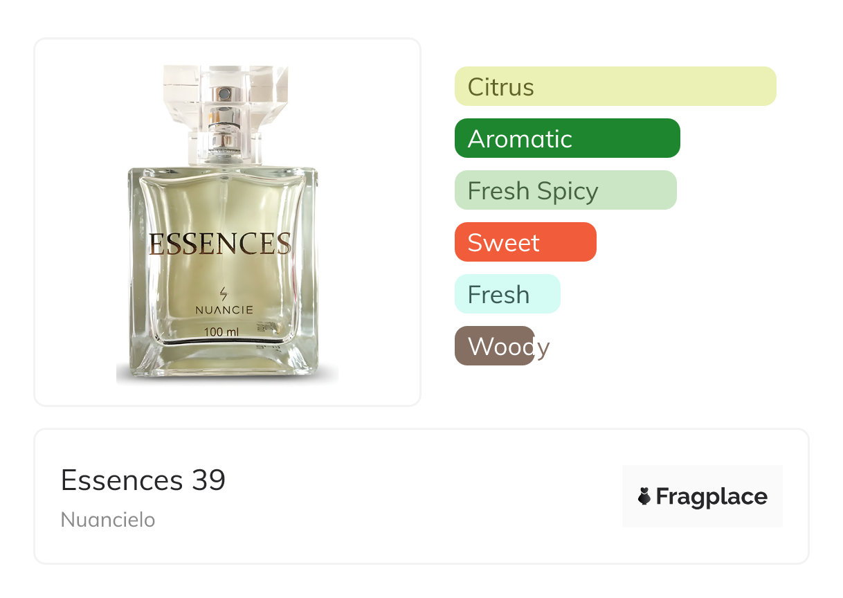The image size is (843, 598).
Task: Open the Essences 39 perfume title
Action: tap(143, 480)
